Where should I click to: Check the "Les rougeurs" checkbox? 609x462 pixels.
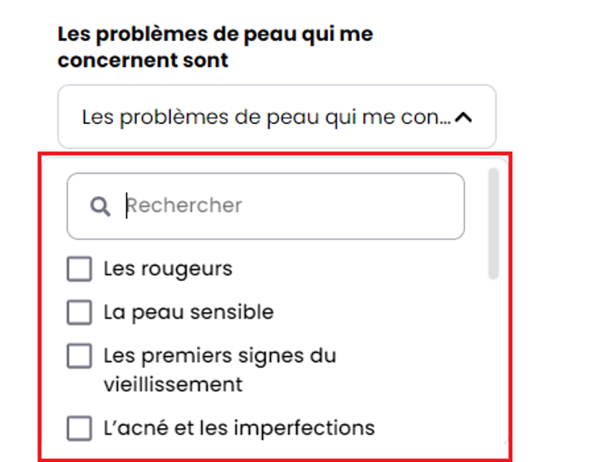coord(79,269)
